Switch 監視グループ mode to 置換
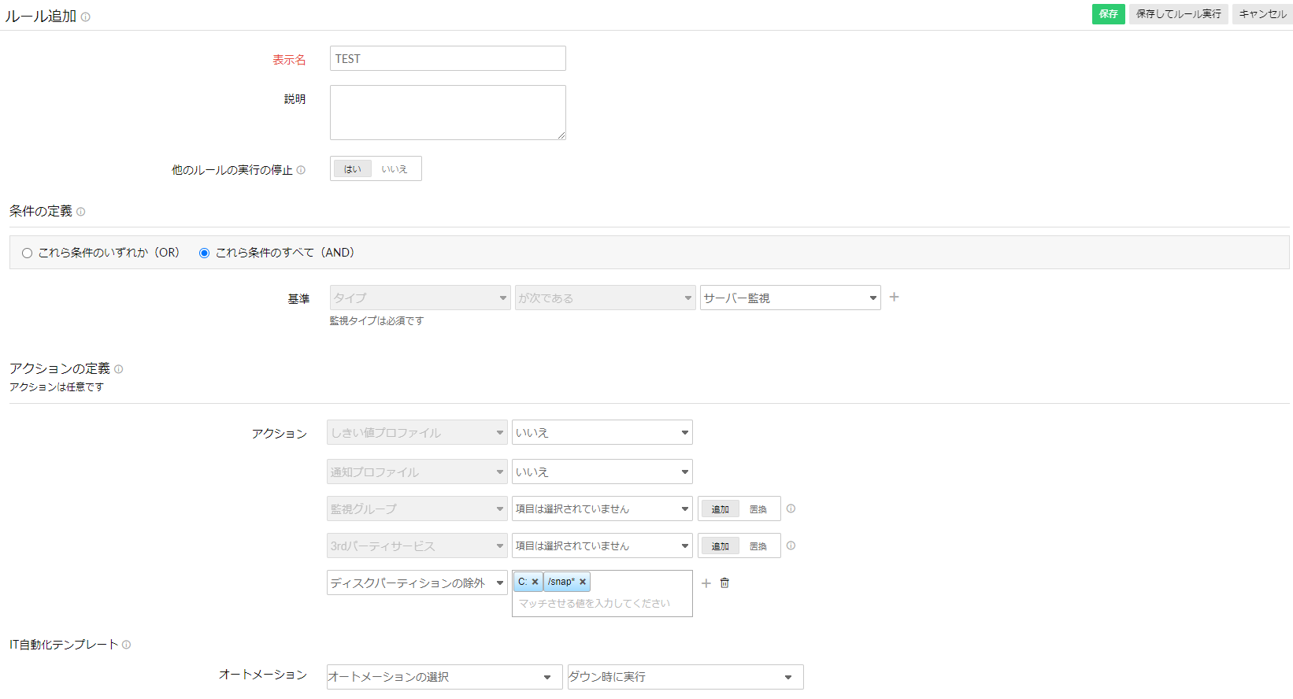Screen dimensions: 1293x699 pos(758,509)
